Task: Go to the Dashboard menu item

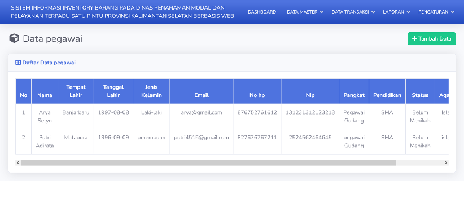Action: tap(262, 12)
